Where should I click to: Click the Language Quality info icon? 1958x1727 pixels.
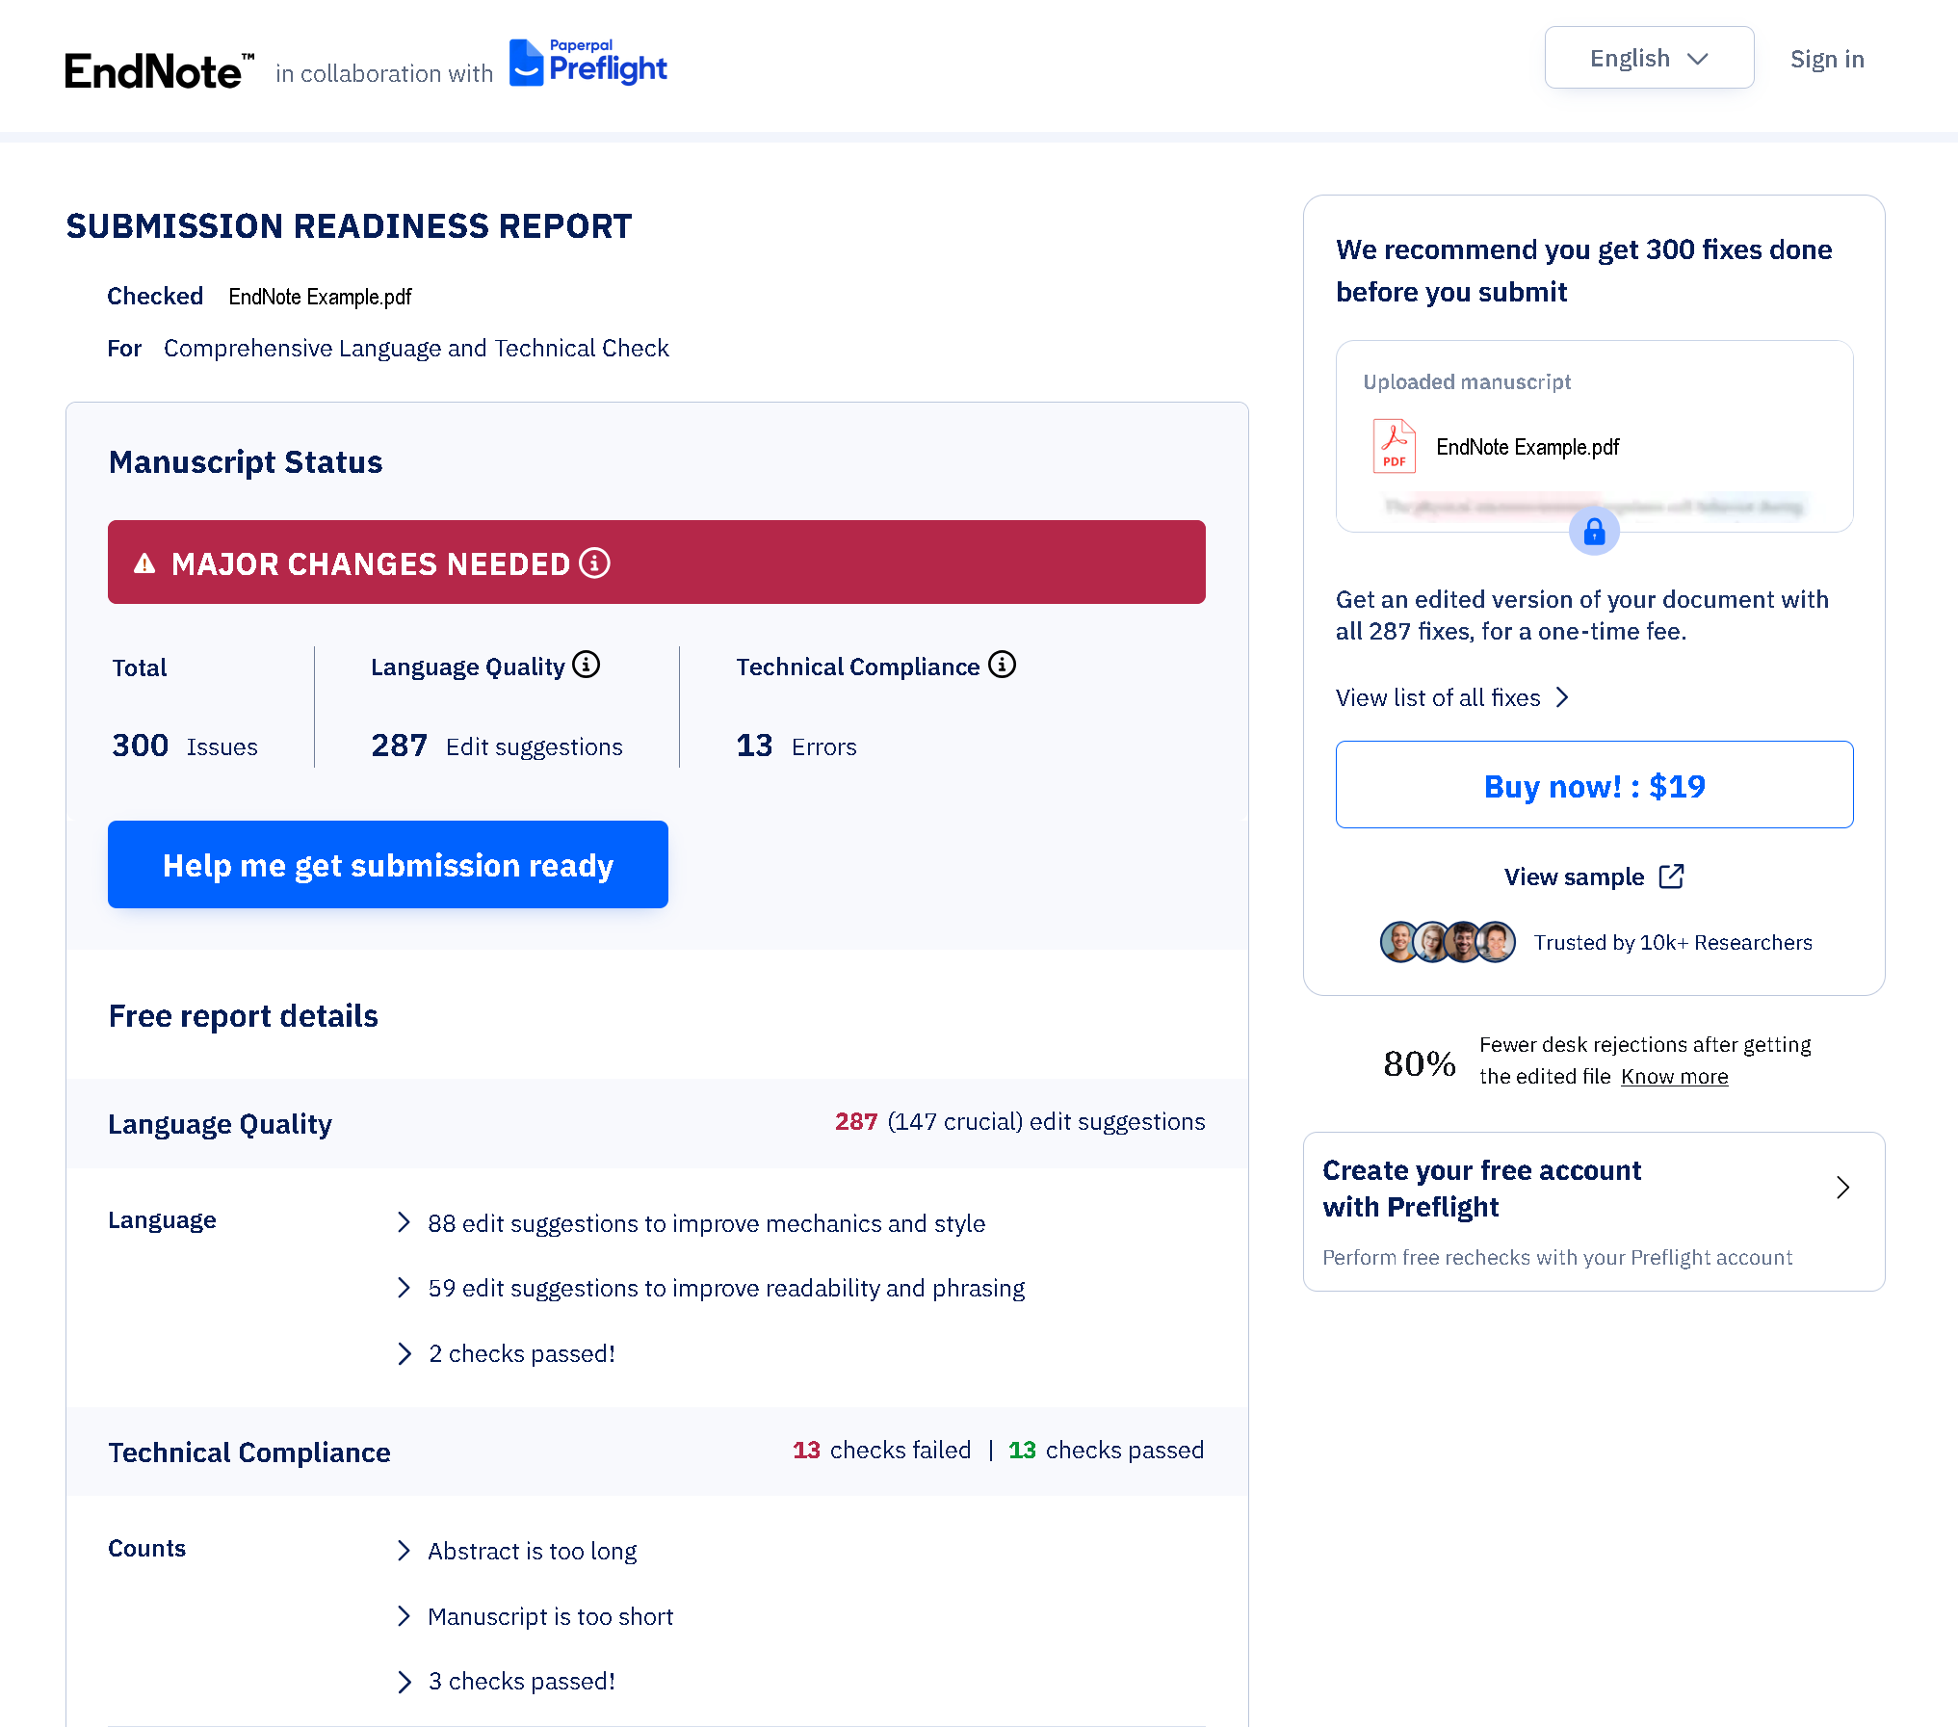(x=586, y=665)
